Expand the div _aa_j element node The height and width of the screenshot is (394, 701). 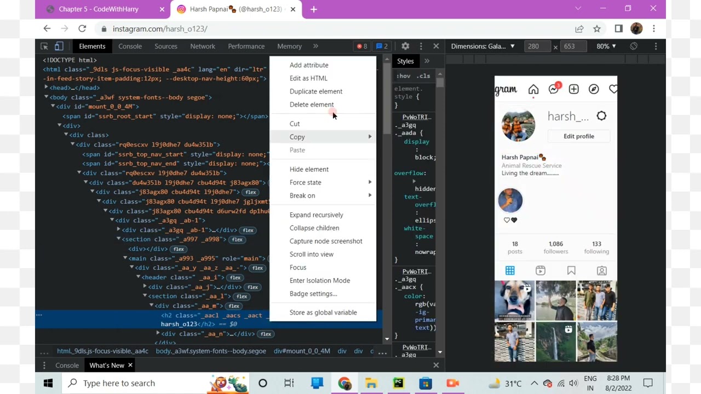[x=145, y=287]
